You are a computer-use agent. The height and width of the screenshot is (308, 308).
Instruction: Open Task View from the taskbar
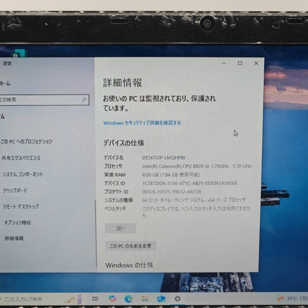tap(95, 299)
